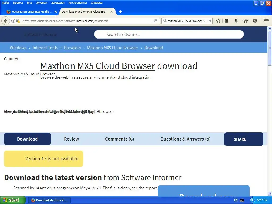Close the Mozilla start page tab
The height and width of the screenshot is (204, 272).
[x=56, y=12]
